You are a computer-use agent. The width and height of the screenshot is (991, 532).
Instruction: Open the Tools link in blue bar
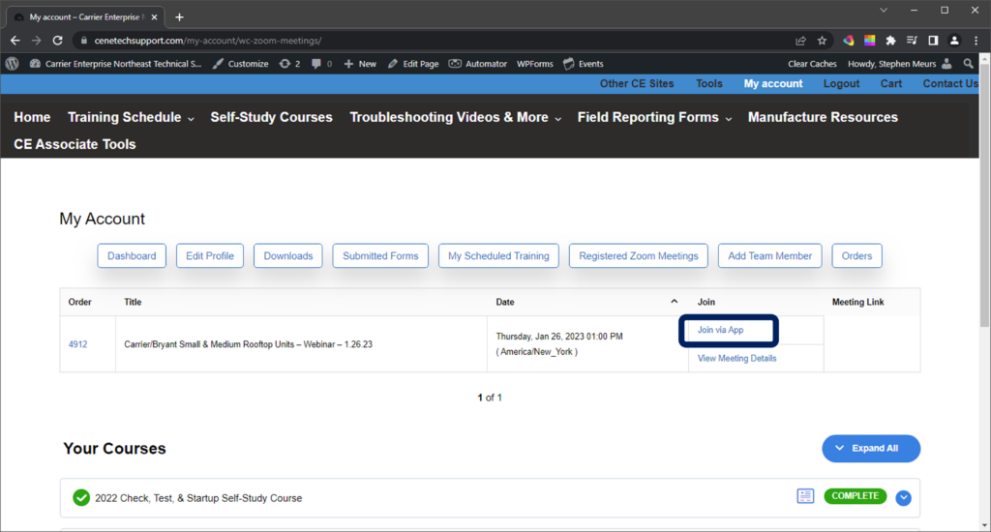[x=709, y=83]
